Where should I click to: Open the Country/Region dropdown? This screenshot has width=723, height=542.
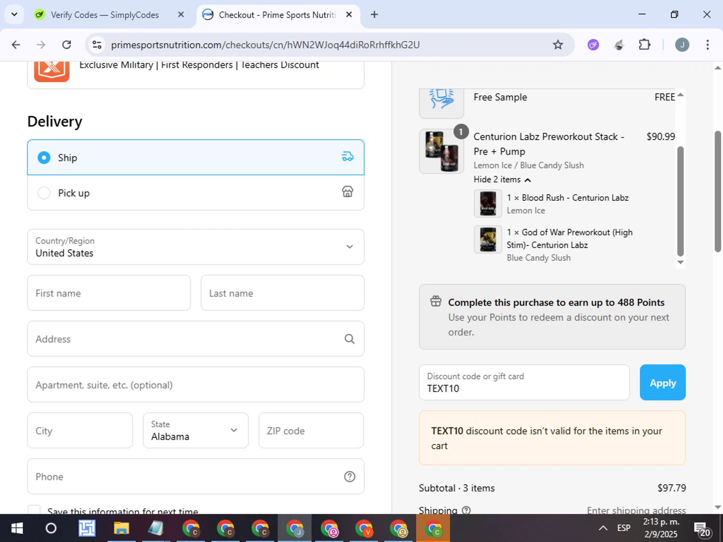[196, 247]
